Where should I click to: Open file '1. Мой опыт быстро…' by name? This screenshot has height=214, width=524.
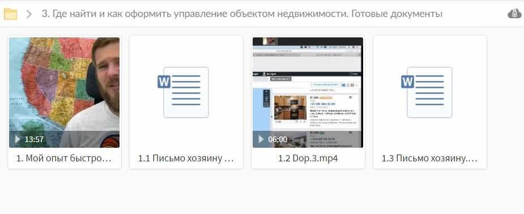coord(64,159)
